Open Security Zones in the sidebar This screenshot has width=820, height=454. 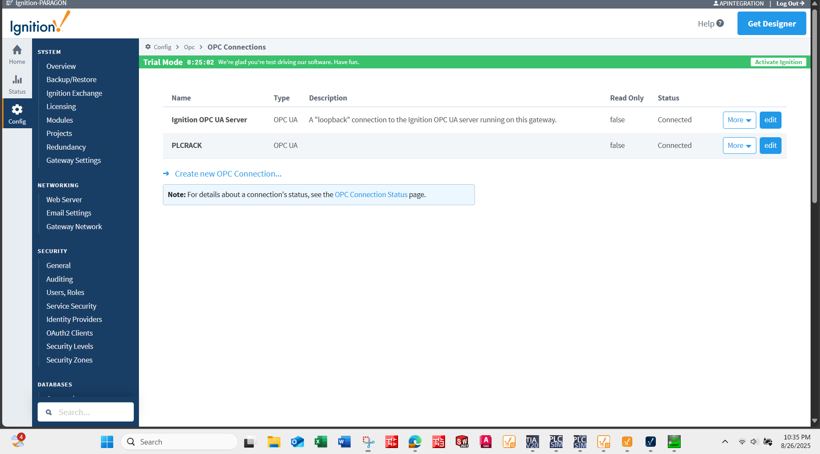(70, 360)
